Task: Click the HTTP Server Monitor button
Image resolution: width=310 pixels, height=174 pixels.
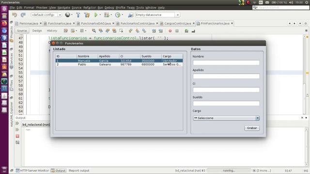Action: pos(32,171)
